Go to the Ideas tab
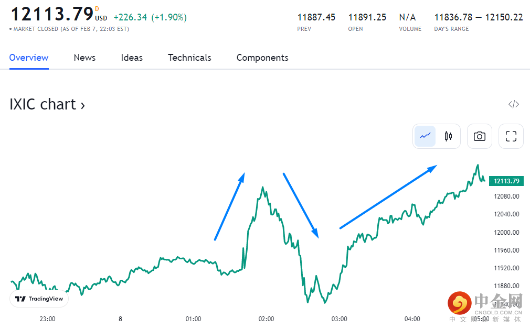 click(x=132, y=58)
